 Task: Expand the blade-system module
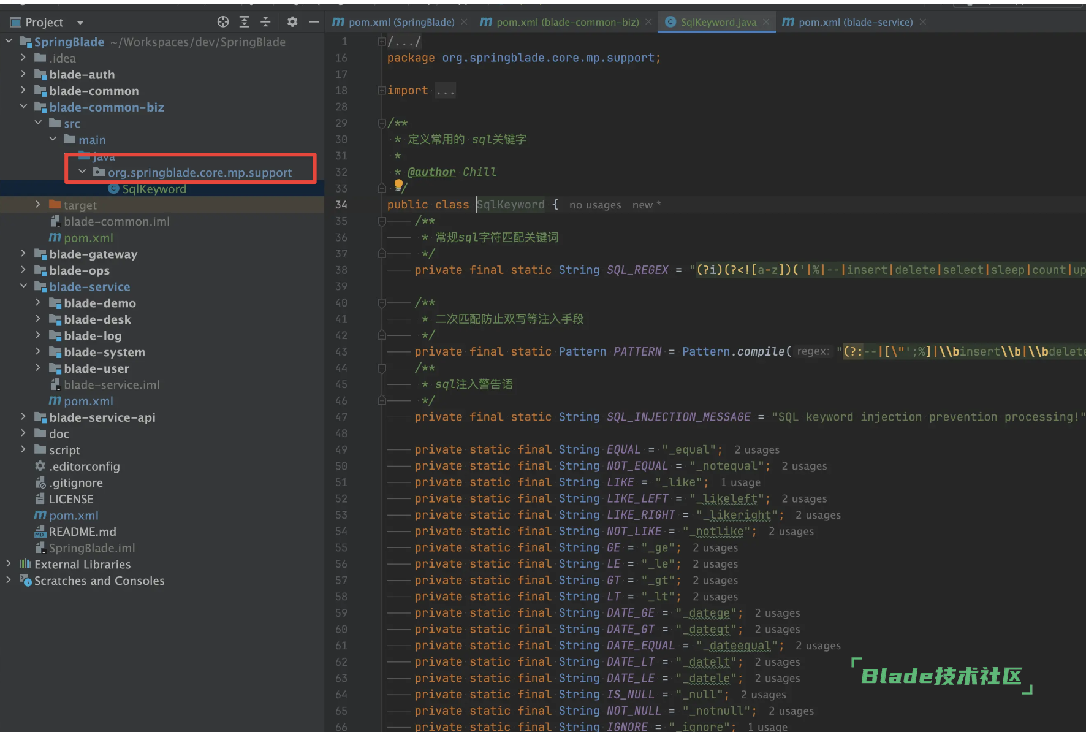point(38,351)
